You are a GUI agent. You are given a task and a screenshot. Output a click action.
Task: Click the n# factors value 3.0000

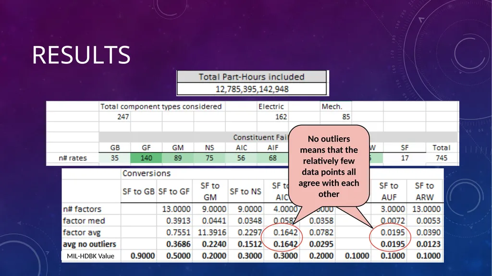393,209
